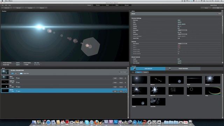
Task: Hide the Glow element in stack
Action: 115,78
